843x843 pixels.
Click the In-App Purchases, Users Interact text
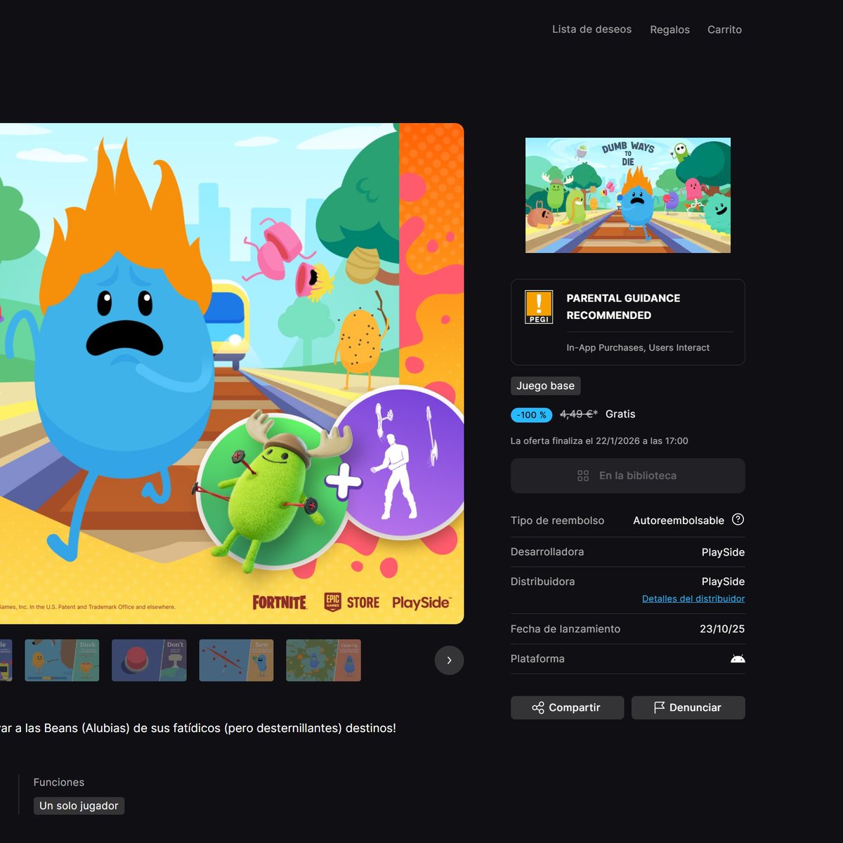pos(638,348)
